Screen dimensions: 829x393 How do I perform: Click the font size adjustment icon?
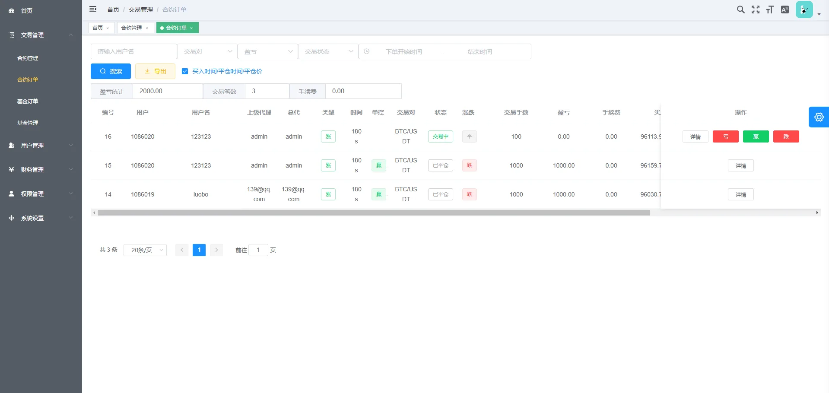(x=769, y=9)
